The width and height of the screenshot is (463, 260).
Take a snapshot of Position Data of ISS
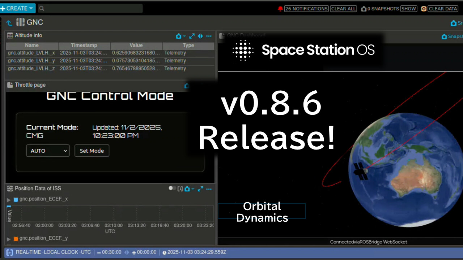pos(187,188)
